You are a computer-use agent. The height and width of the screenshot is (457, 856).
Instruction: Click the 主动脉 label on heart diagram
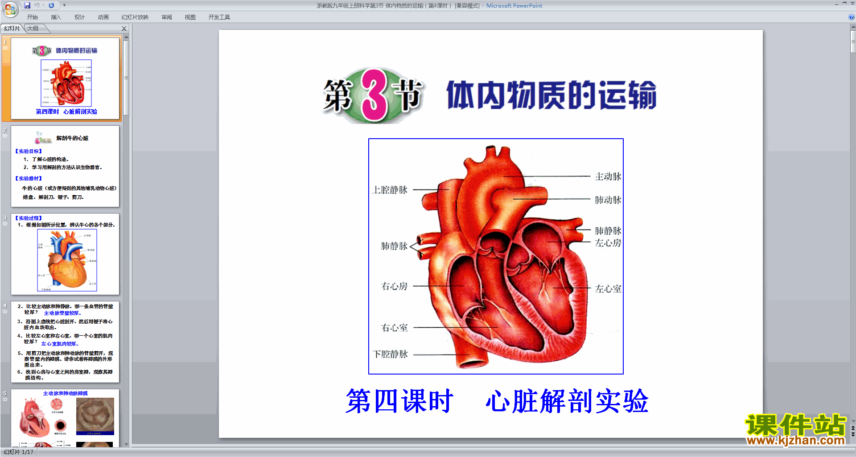[x=608, y=177]
